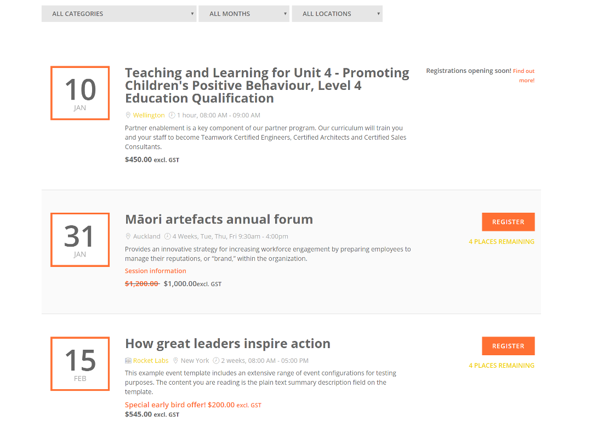592x421 pixels.
Task: Click the clock icon next to 1 hour
Action: 172,115
